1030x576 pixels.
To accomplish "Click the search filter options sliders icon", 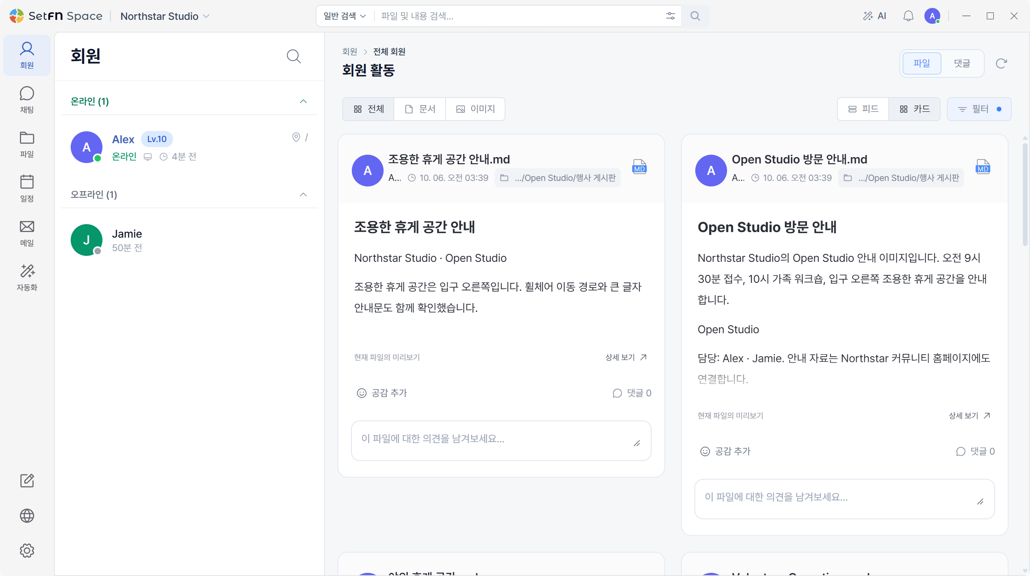I will point(671,16).
